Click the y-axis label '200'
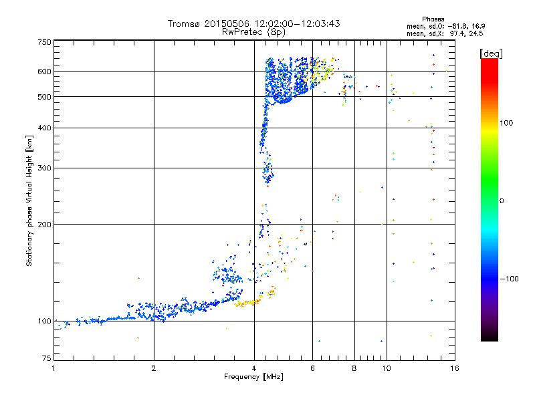 pos(45,225)
